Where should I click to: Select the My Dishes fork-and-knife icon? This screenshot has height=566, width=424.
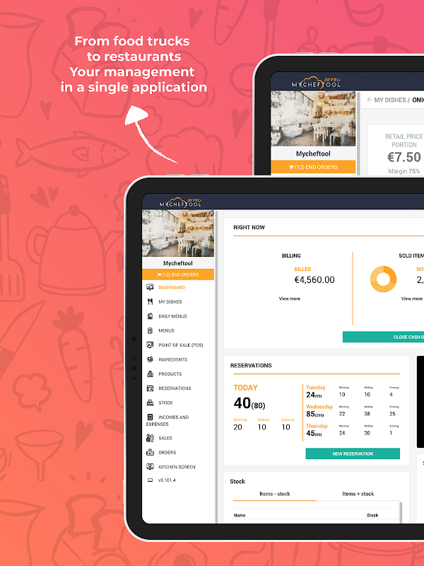tap(150, 302)
